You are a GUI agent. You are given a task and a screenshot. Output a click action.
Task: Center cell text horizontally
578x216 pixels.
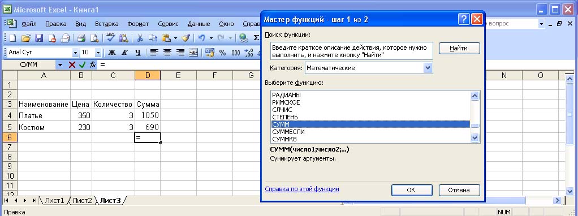coord(167,53)
